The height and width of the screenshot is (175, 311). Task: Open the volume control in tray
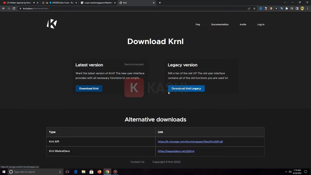pos(290,172)
